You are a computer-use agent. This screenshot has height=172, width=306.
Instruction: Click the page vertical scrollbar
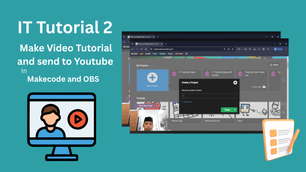(288, 64)
